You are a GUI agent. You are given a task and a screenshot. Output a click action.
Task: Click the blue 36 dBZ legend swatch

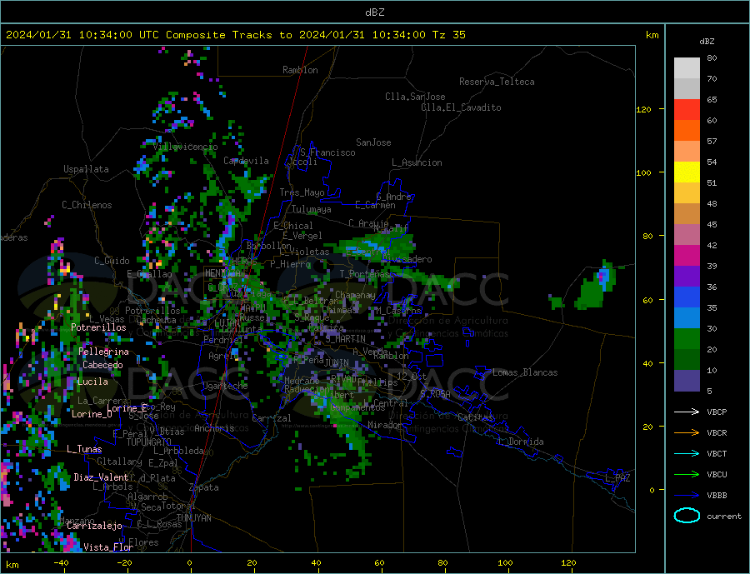[x=687, y=297]
